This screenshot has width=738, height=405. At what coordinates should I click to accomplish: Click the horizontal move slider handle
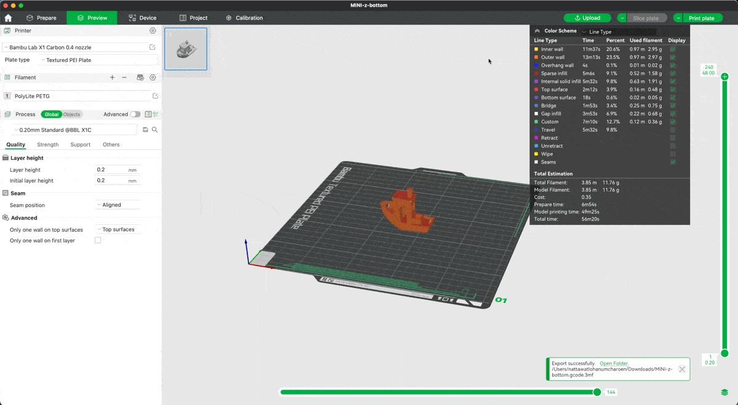pyautogui.click(x=597, y=392)
